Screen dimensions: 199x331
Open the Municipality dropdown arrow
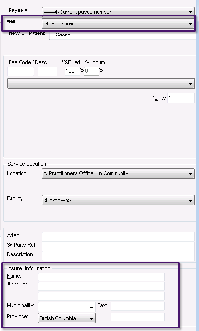tap(91, 307)
